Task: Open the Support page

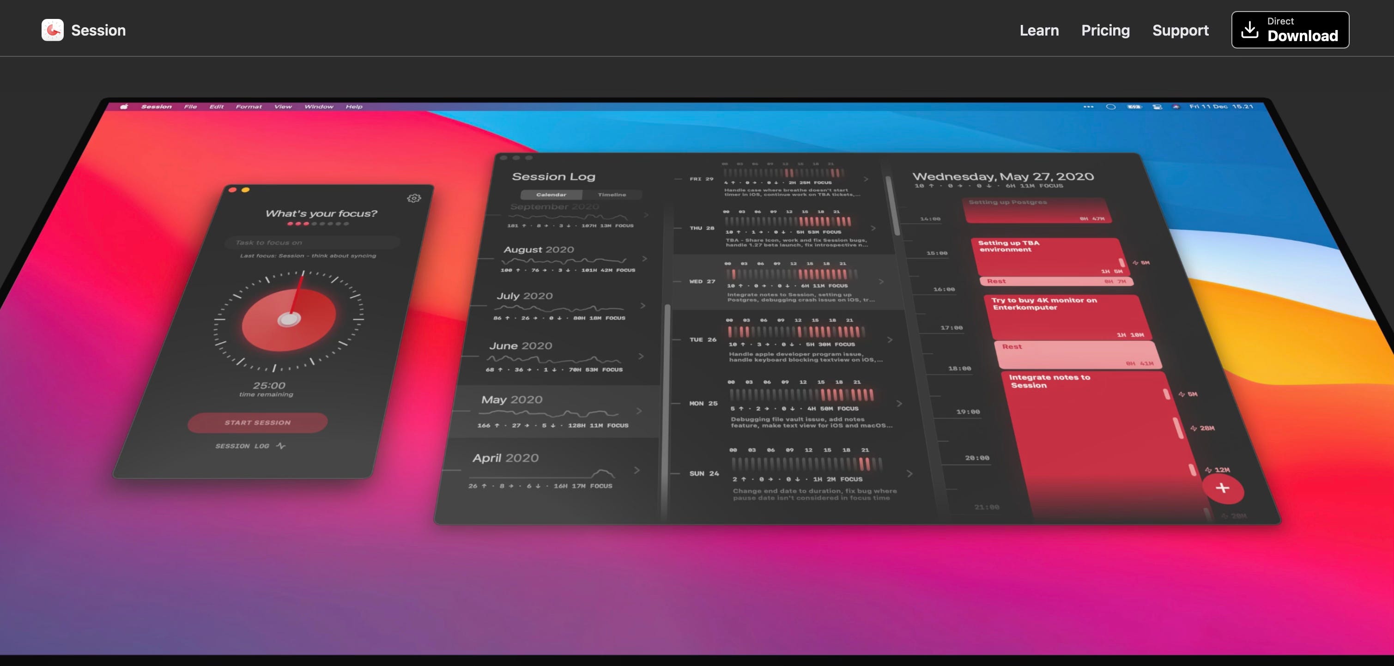Action: click(x=1180, y=30)
